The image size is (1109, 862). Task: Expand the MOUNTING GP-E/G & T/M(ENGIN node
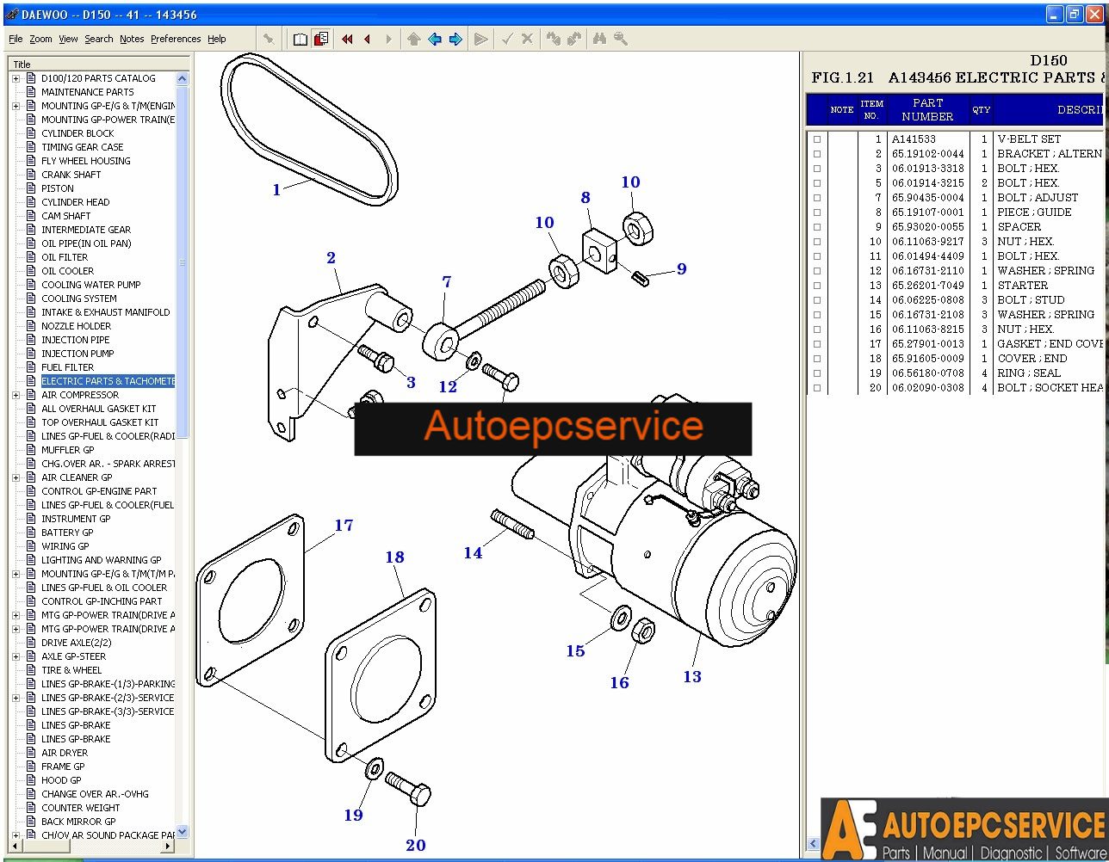pos(15,106)
